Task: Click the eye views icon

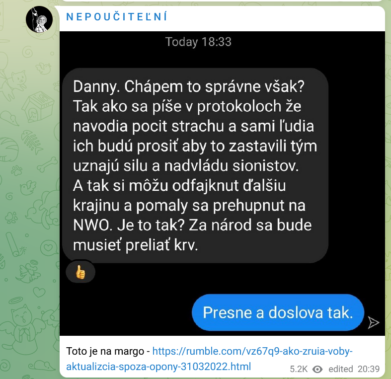Action: click(317, 369)
